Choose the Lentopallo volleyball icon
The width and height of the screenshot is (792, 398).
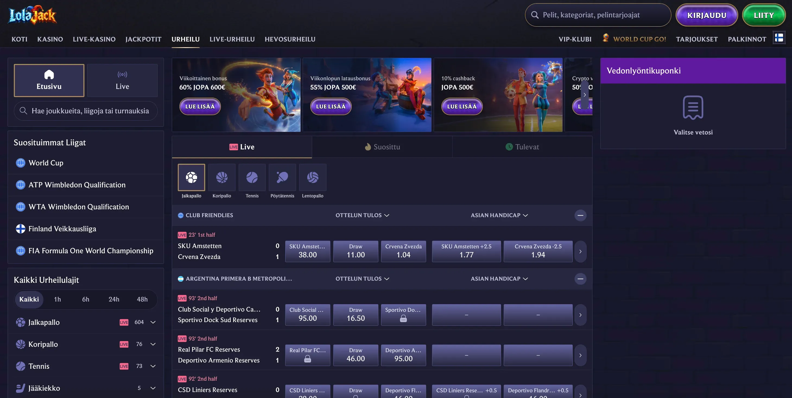point(312,177)
